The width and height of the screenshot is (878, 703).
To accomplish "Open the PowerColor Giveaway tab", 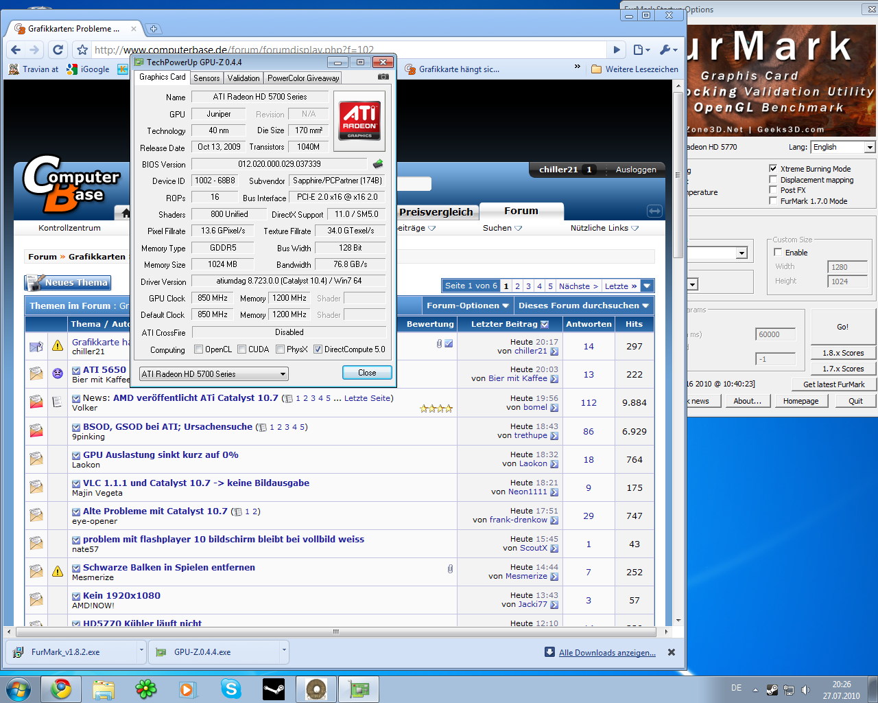I will click(303, 78).
